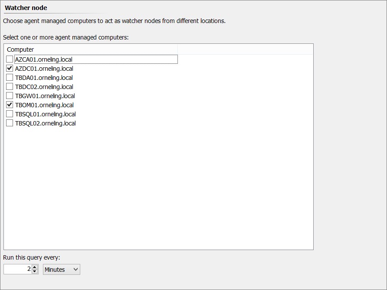Open the Minutes unit dropdown
The height and width of the screenshot is (290, 387).
pos(62,269)
